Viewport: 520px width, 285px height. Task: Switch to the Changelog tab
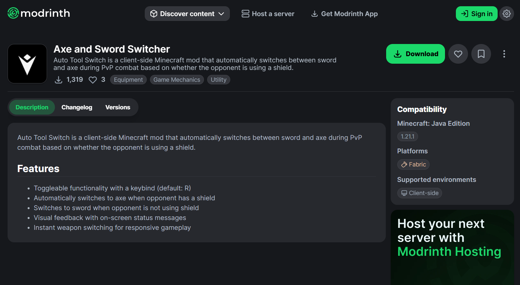click(77, 107)
